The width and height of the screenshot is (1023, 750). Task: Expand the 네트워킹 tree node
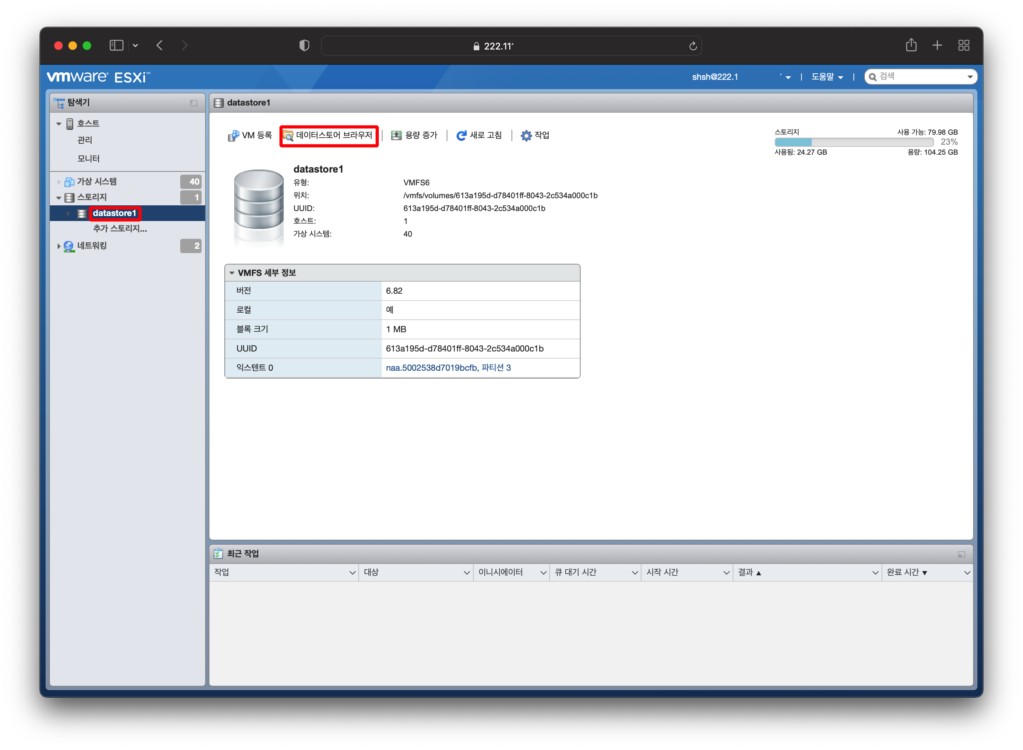click(x=58, y=246)
